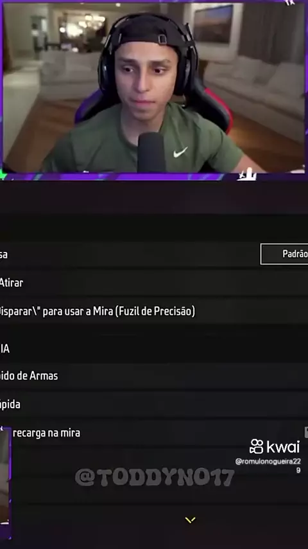The image size is (308, 549).
Task: Select the Atirar settings row
Action: [154, 283]
